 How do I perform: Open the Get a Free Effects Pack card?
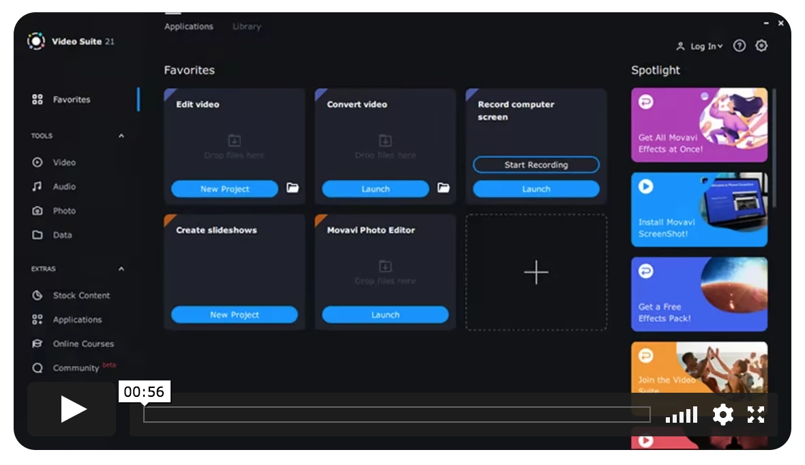point(699,294)
